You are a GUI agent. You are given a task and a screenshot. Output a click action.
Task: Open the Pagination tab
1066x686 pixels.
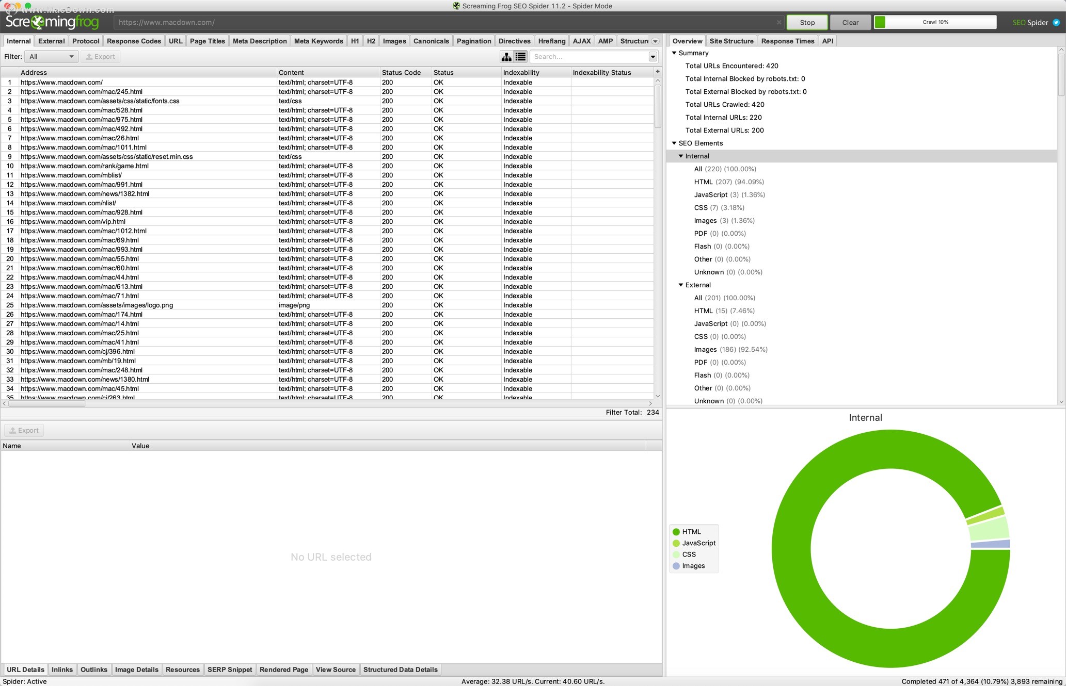point(474,41)
